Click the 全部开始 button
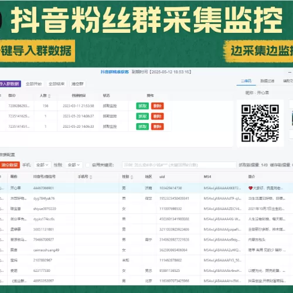The image size is (293, 293). (34, 84)
